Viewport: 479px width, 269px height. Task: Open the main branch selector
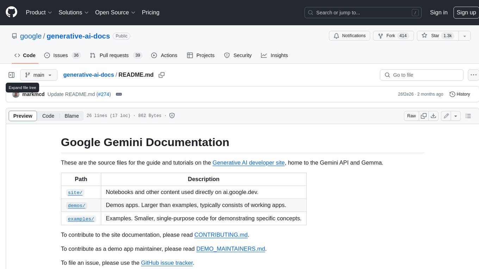tap(38, 75)
